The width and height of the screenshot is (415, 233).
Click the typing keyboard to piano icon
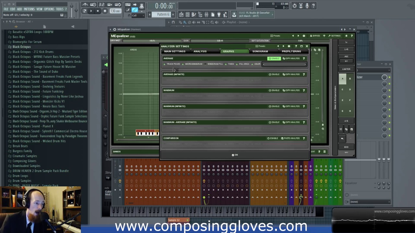128,5
